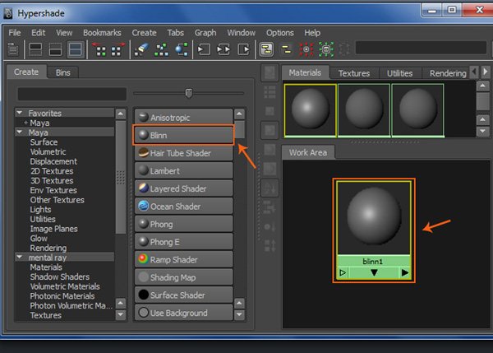Click the red-arrows collapse container icon
The height and width of the screenshot is (353, 493).
click(306, 49)
